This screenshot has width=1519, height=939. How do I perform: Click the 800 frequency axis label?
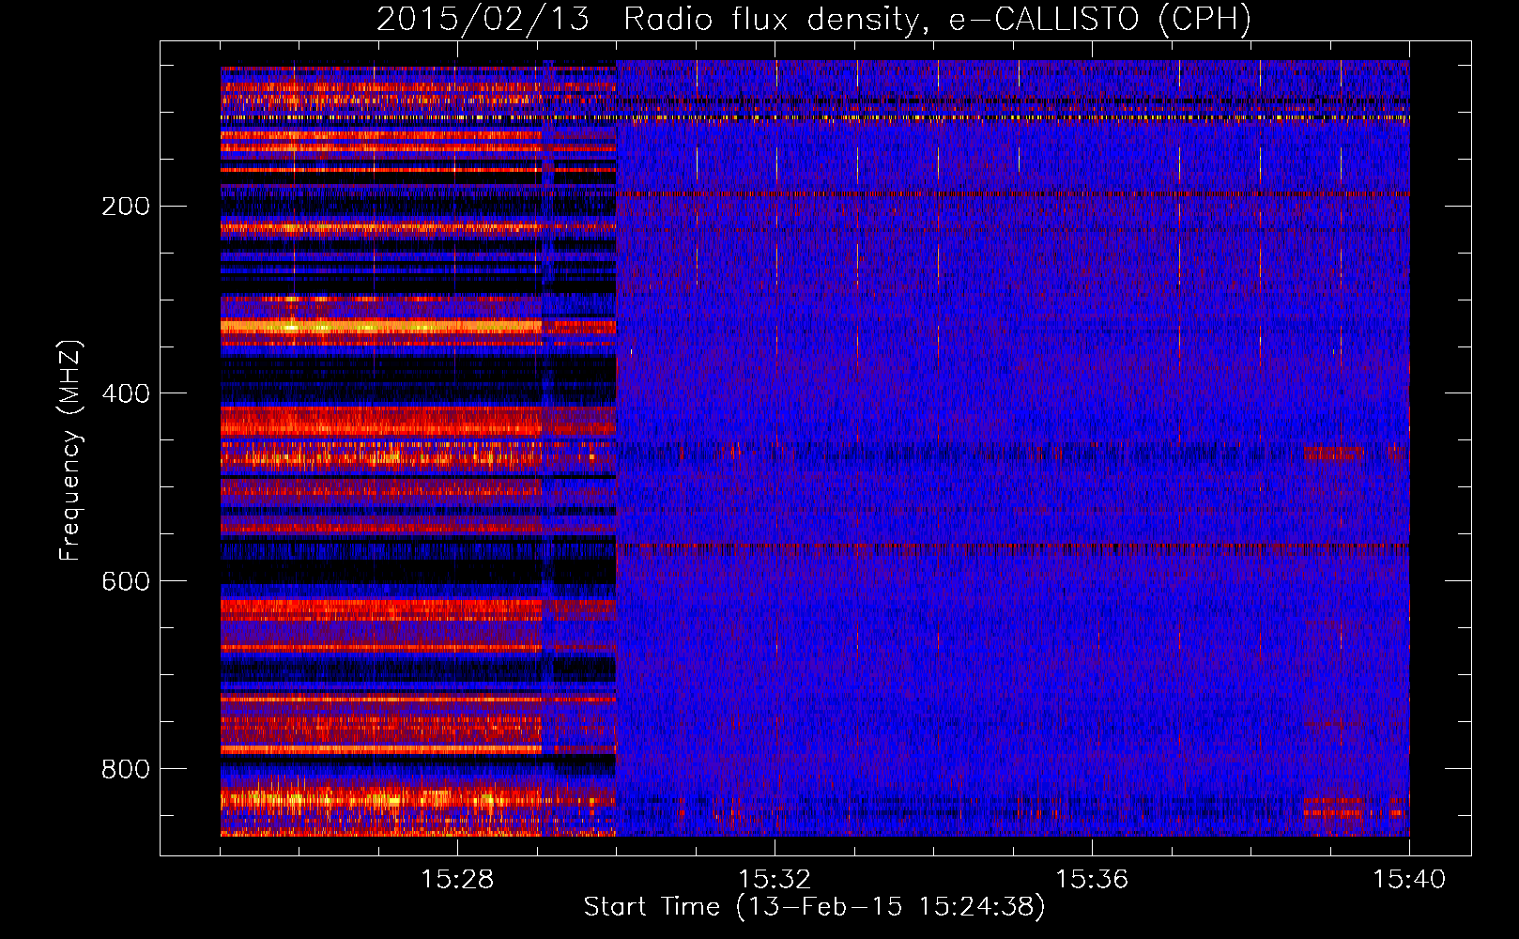125,769
